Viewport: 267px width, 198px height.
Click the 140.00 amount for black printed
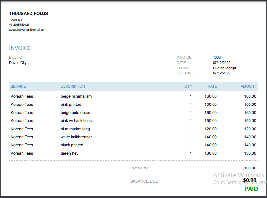[250, 145]
